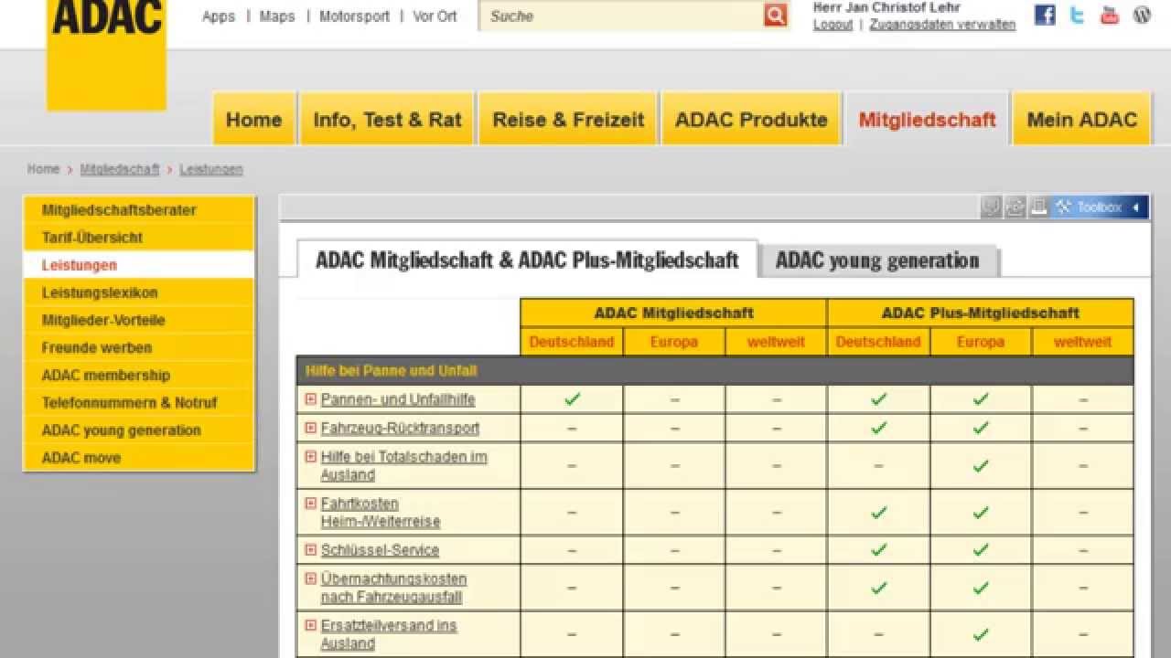Click Übernachtungskosten nach Fahrzeugausfall link
The image size is (1171, 658).
393,588
